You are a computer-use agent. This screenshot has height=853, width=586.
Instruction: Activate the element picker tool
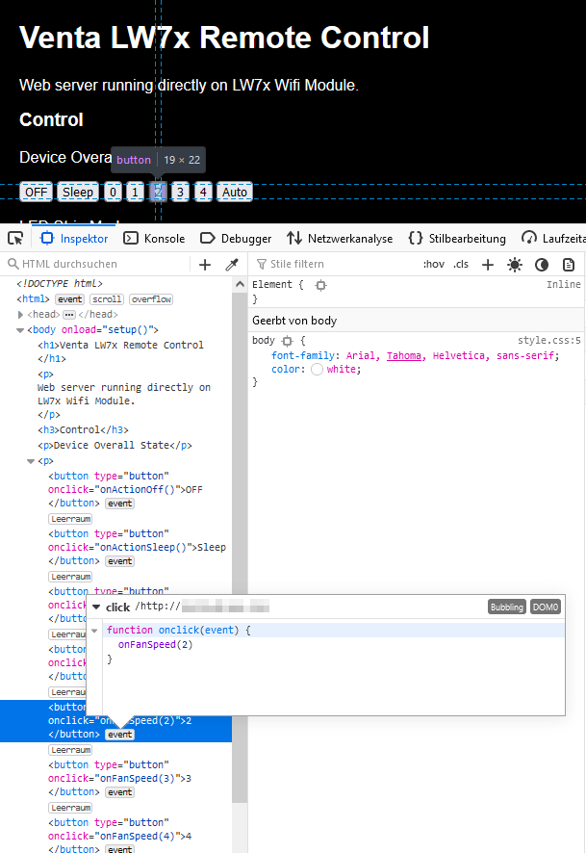[15, 238]
